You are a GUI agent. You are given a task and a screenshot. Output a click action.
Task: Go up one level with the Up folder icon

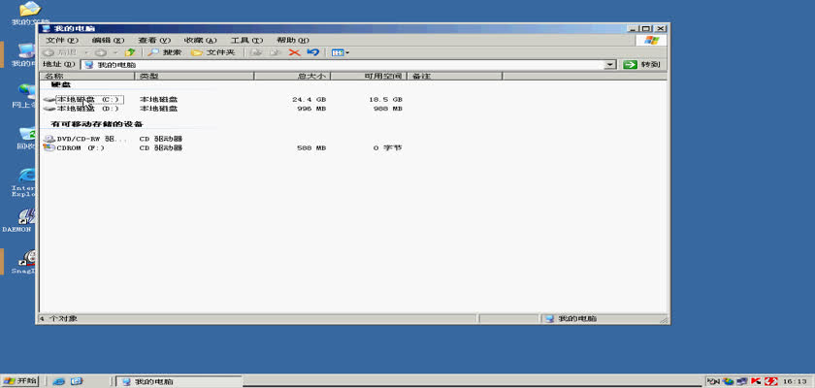coord(130,52)
